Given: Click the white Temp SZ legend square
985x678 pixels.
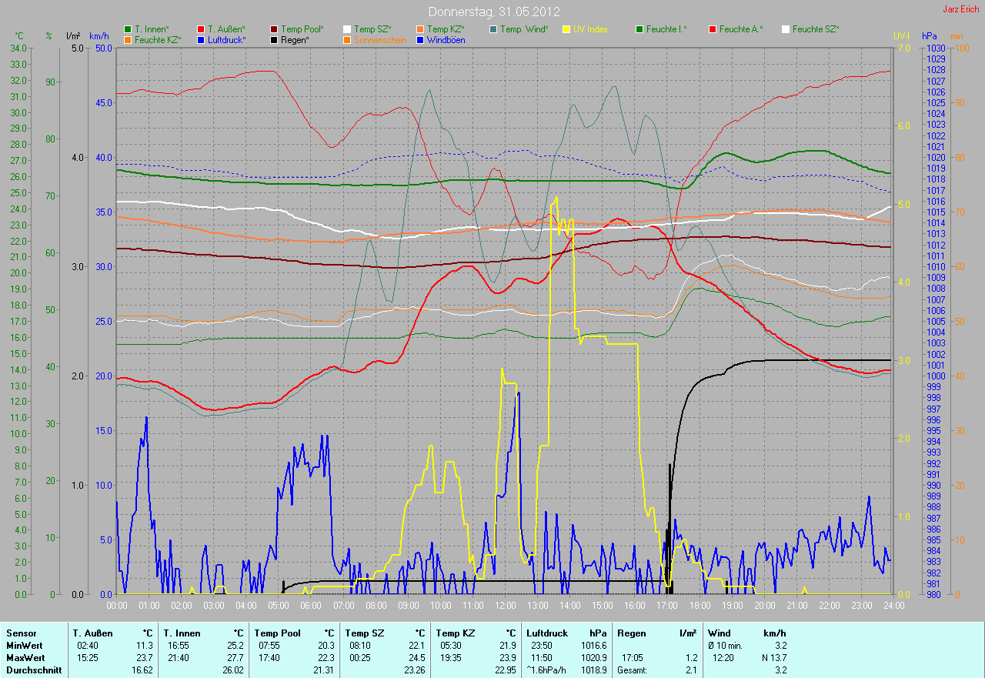Looking at the screenshot, I should (347, 29).
